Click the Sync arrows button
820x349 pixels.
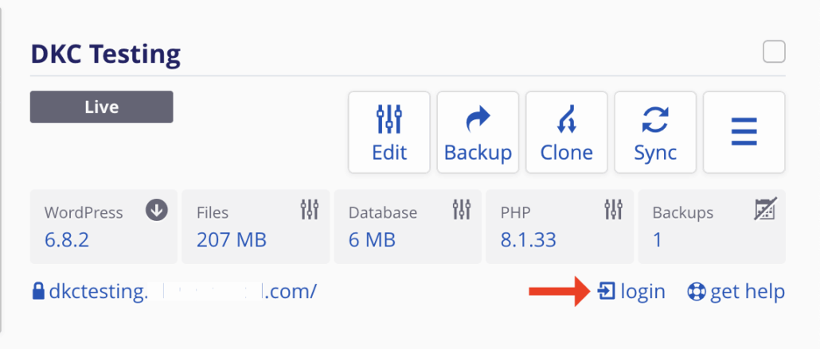click(x=655, y=132)
